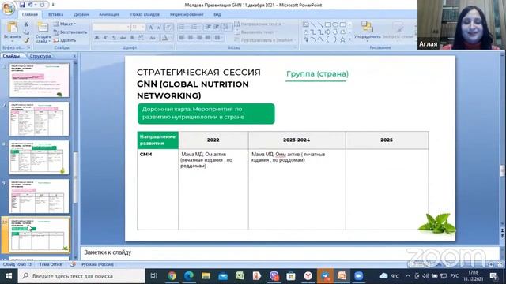Select the Format Painter brush icon
The width and height of the screenshot is (506, 284).
tap(26, 40)
